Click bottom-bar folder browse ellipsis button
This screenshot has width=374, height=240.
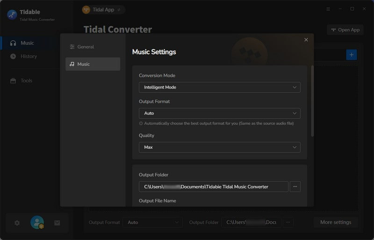click(x=288, y=222)
